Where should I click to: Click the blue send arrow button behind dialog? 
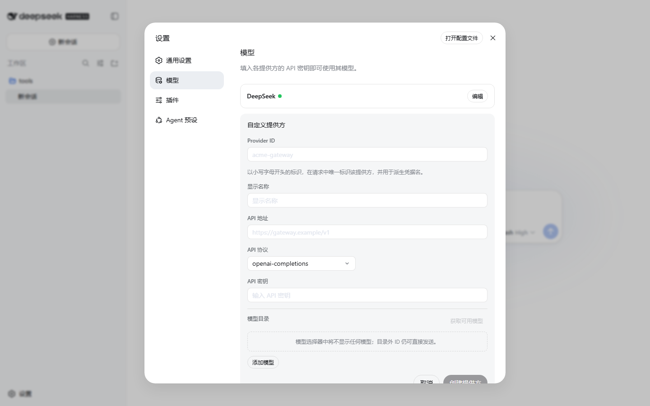(x=550, y=231)
